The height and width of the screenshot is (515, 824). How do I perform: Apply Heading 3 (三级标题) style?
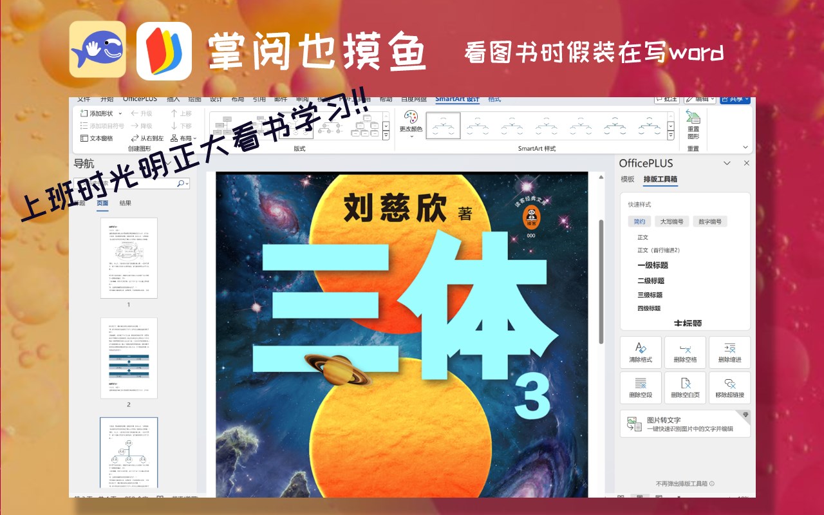650,295
